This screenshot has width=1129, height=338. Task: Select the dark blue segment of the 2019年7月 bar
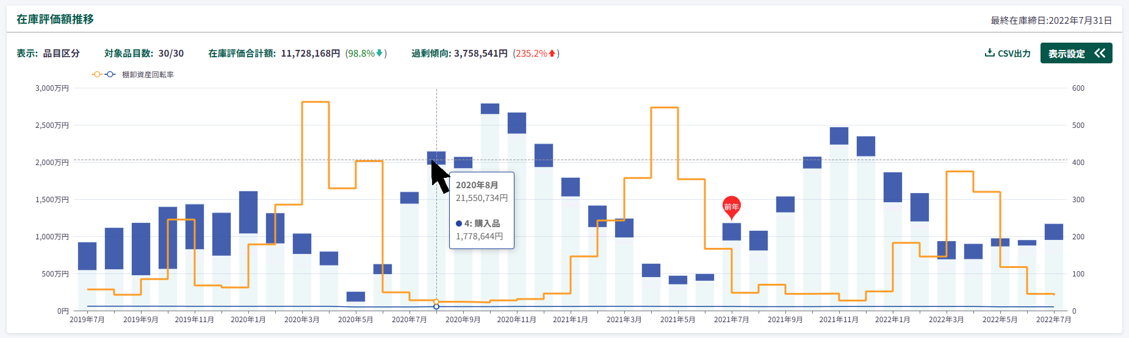pyautogui.click(x=87, y=256)
